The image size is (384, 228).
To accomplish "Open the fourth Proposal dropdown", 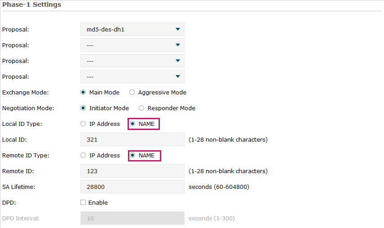I will [x=132, y=76].
